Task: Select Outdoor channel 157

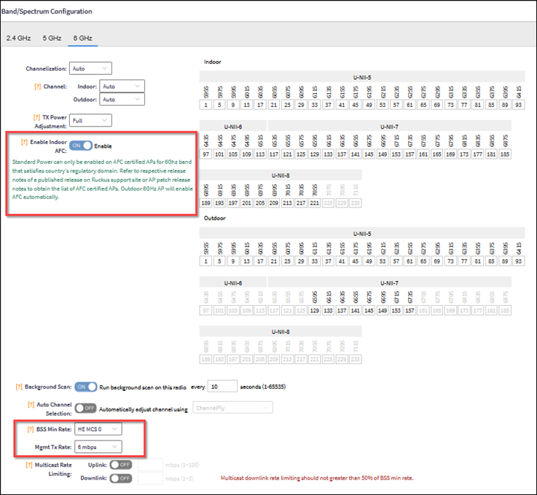Action: coord(409,310)
